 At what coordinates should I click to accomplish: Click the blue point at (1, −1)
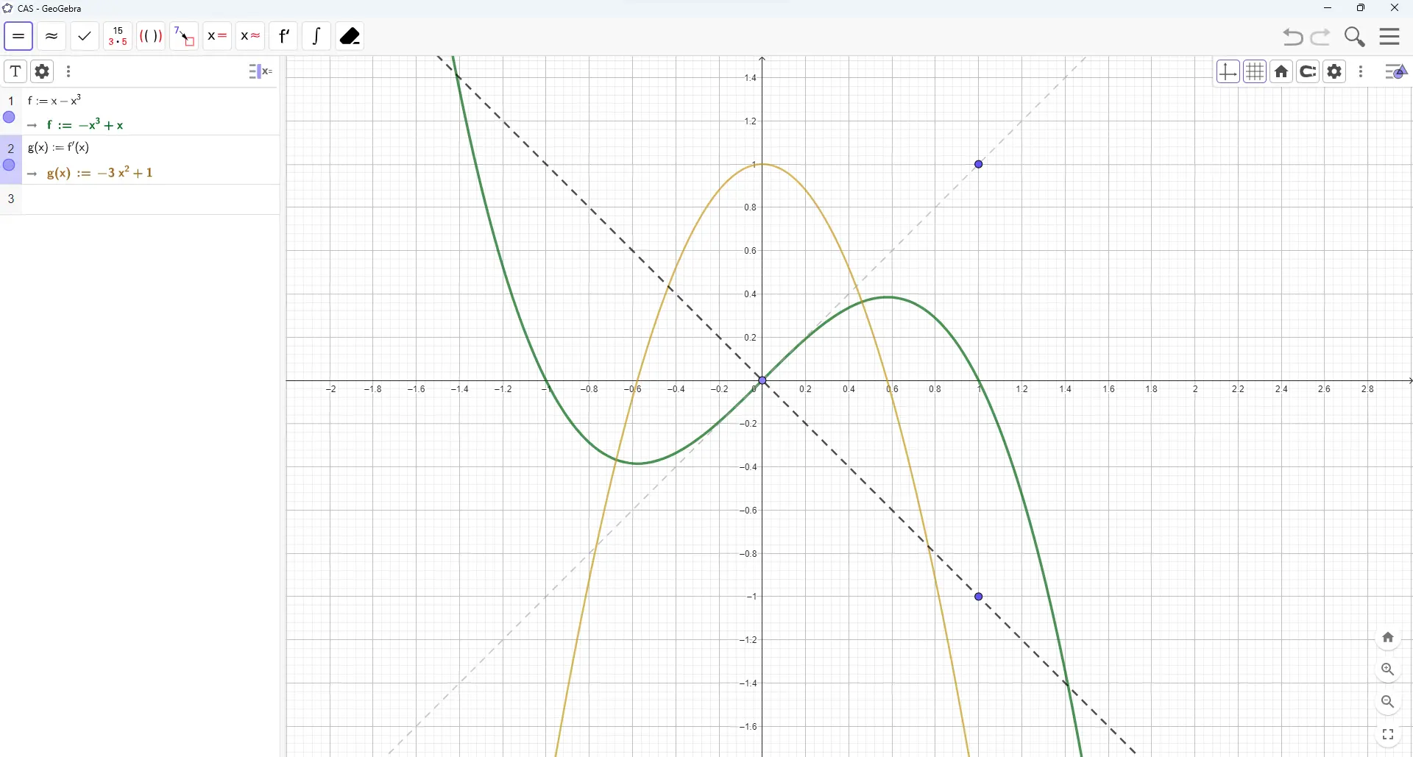pyautogui.click(x=980, y=597)
